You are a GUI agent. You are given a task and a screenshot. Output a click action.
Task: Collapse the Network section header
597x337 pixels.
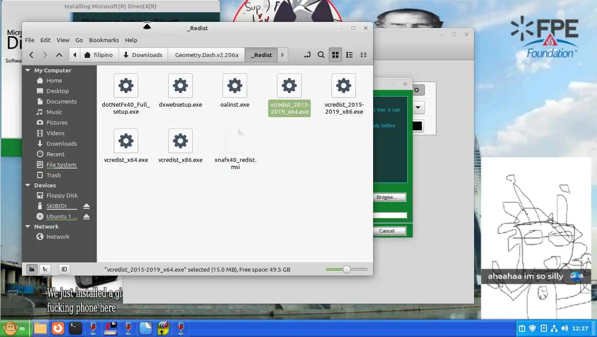point(28,226)
